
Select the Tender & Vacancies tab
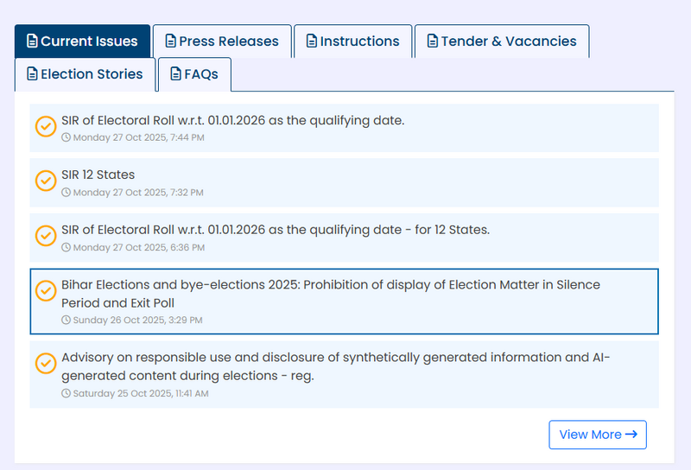click(502, 41)
